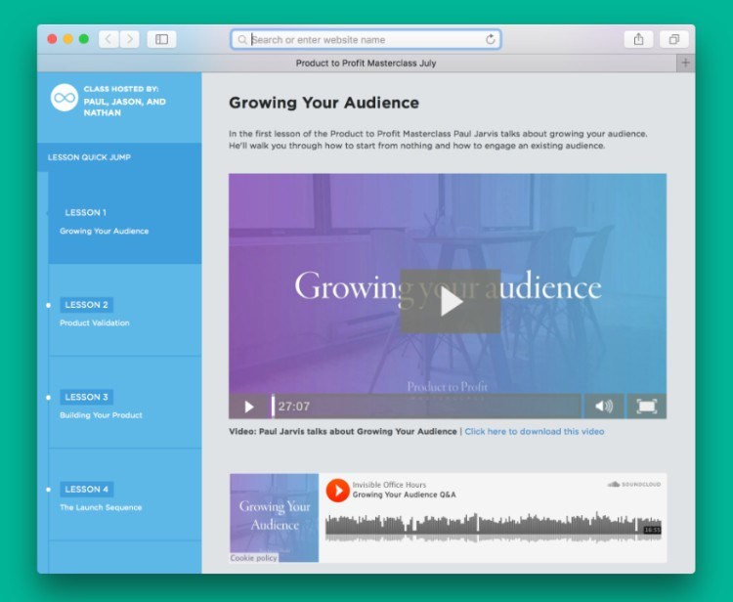Image resolution: width=733 pixels, height=602 pixels.
Task: Open the Cookie policy link
Action: click(253, 558)
